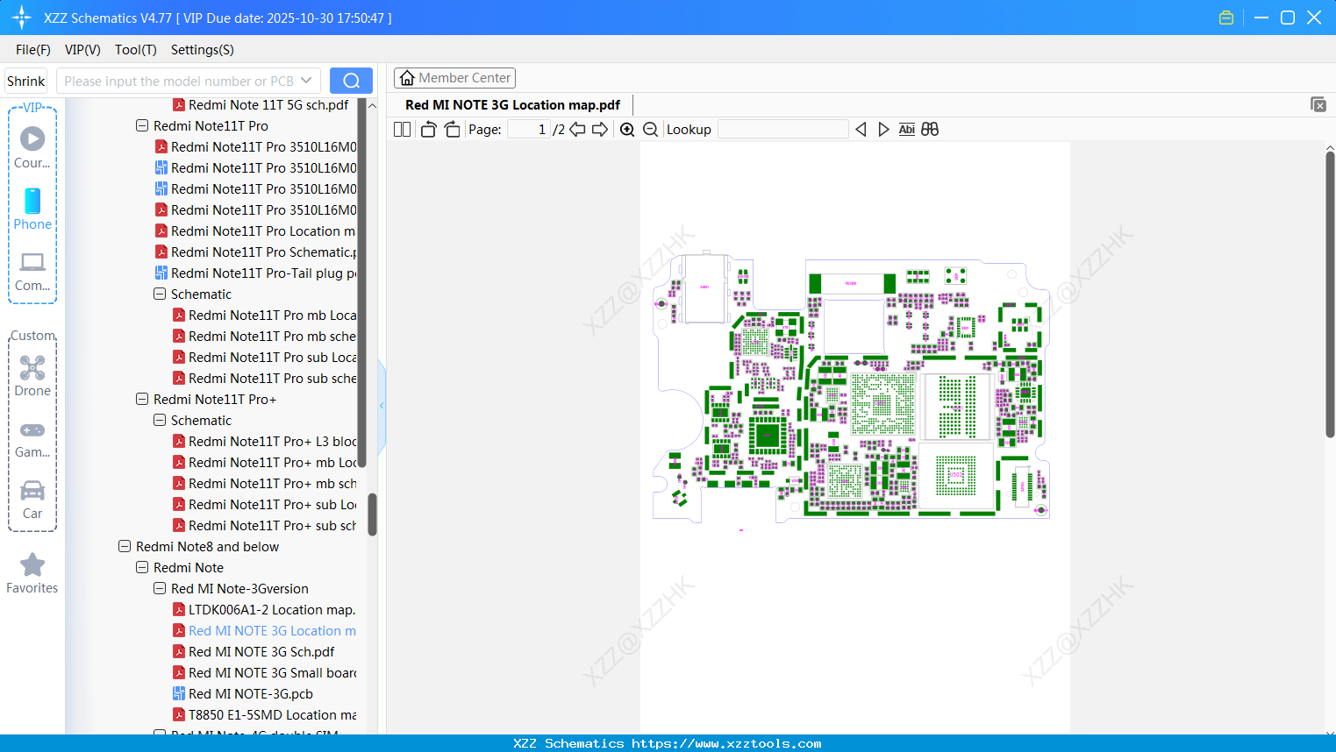Collapse the Schematic folder under Note11T Pro+
This screenshot has height=752, width=1336.
pyautogui.click(x=159, y=420)
